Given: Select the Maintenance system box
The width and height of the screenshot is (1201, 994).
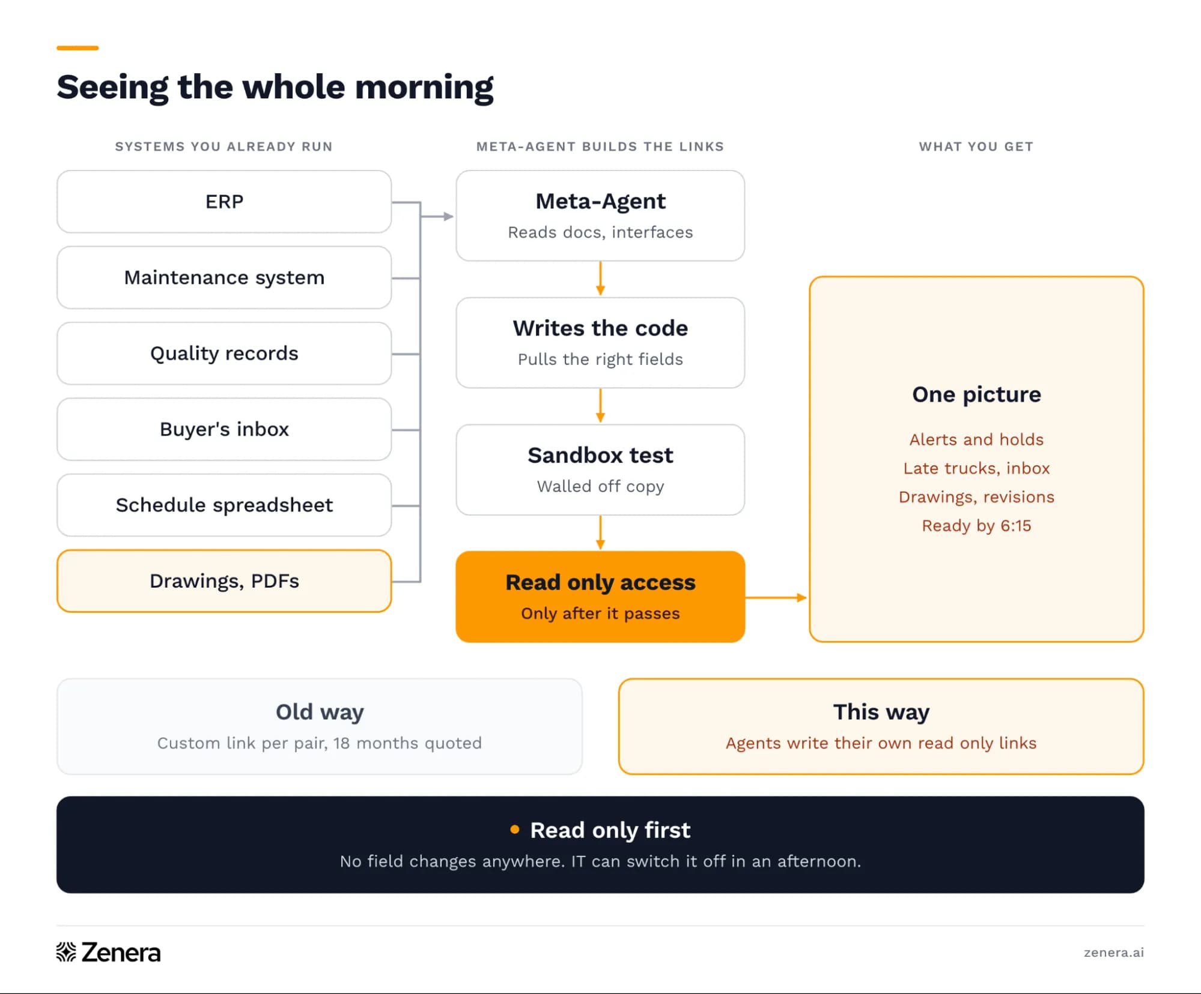Looking at the screenshot, I should coord(224,277).
